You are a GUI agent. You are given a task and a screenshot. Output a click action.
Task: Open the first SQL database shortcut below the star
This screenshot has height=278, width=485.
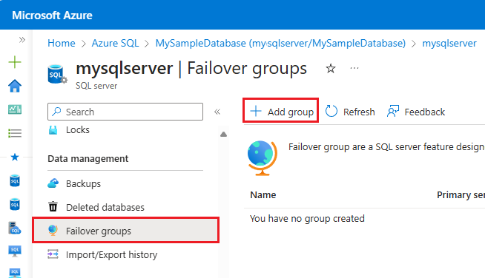[15, 181]
